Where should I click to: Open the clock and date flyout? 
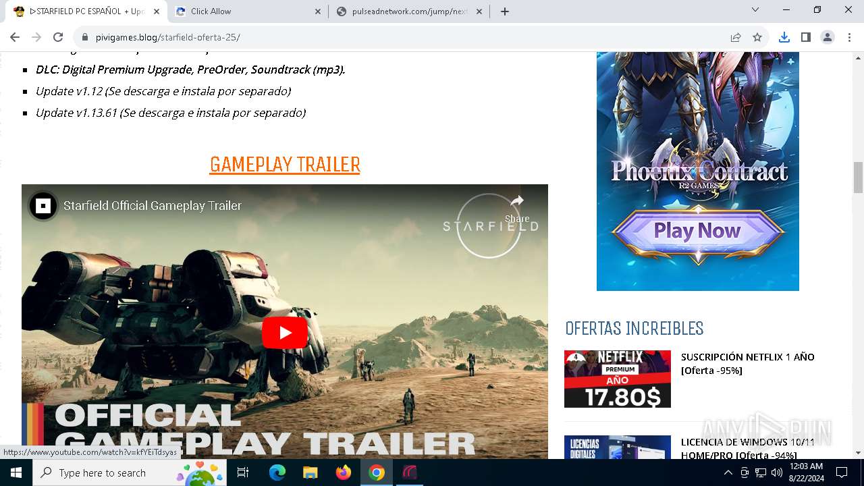coord(806,473)
